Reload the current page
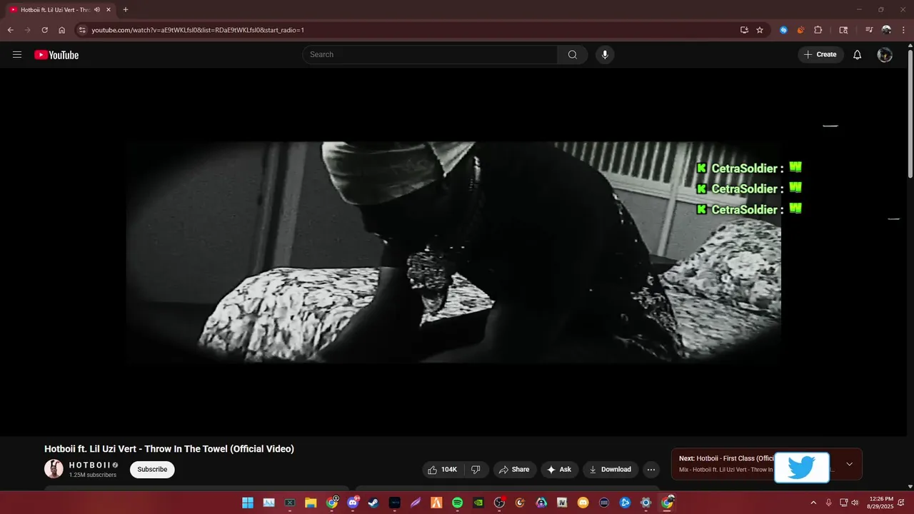This screenshot has height=514, width=914. [x=44, y=30]
